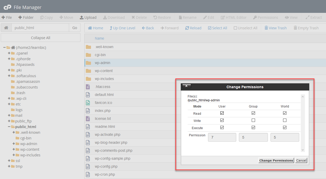Reload the file listing

pyautogui.click(x=193, y=28)
